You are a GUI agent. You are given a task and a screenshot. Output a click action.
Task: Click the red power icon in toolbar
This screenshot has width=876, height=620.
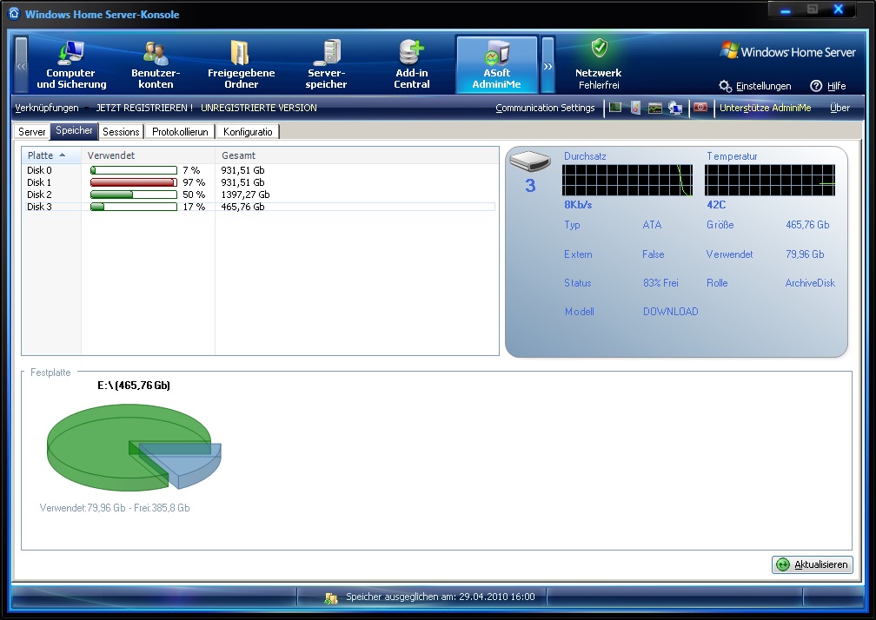point(700,108)
